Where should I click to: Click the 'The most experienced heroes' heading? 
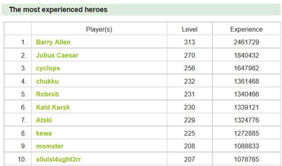(58, 10)
